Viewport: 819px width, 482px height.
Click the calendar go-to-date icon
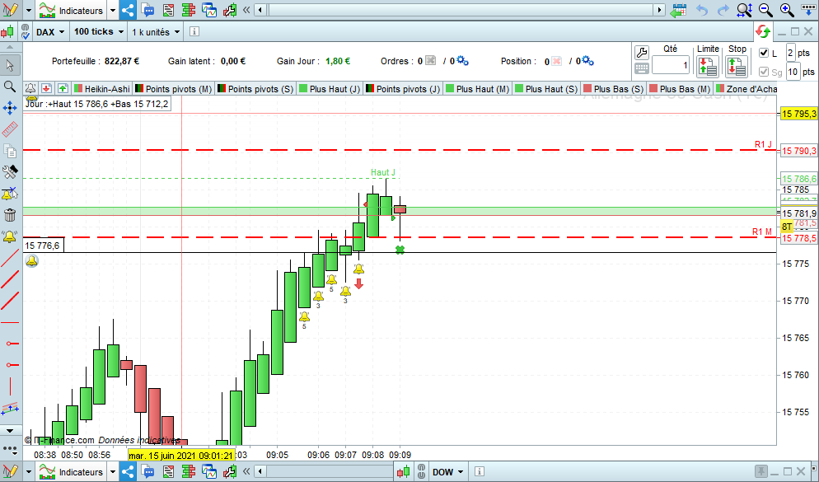point(678,10)
